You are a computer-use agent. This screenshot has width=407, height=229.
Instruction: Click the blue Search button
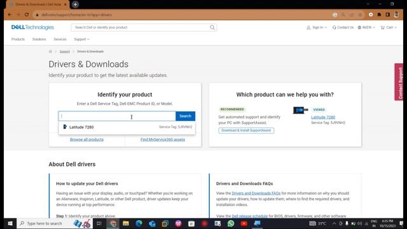[x=185, y=116]
